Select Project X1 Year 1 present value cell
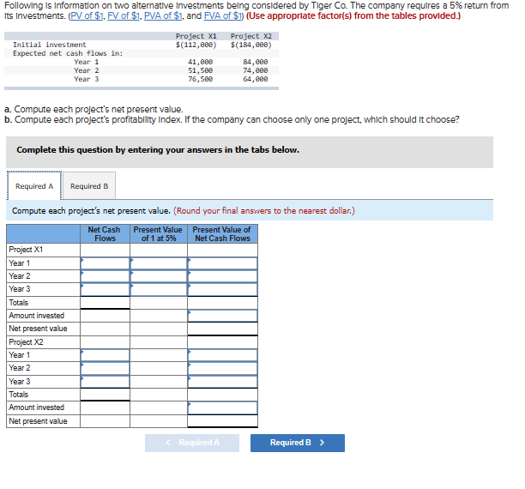The image size is (525, 489). pos(223,263)
